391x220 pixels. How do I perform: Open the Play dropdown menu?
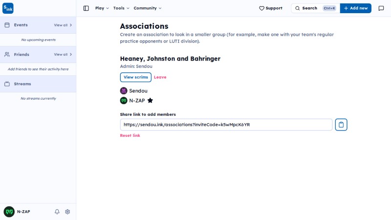(102, 8)
